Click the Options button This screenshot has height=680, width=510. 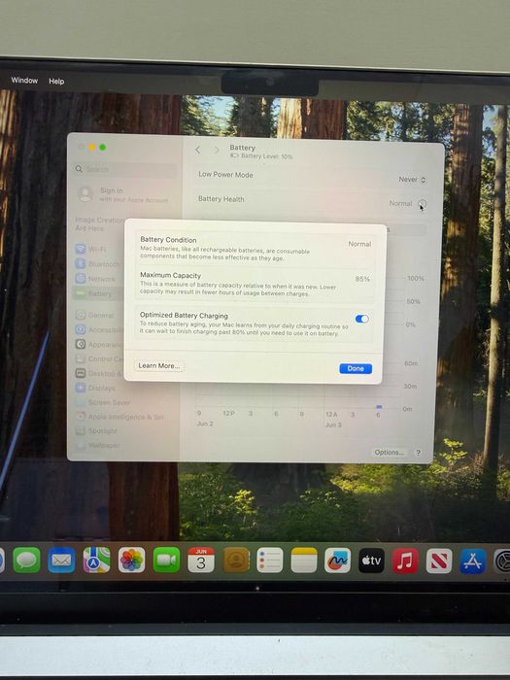click(x=389, y=452)
